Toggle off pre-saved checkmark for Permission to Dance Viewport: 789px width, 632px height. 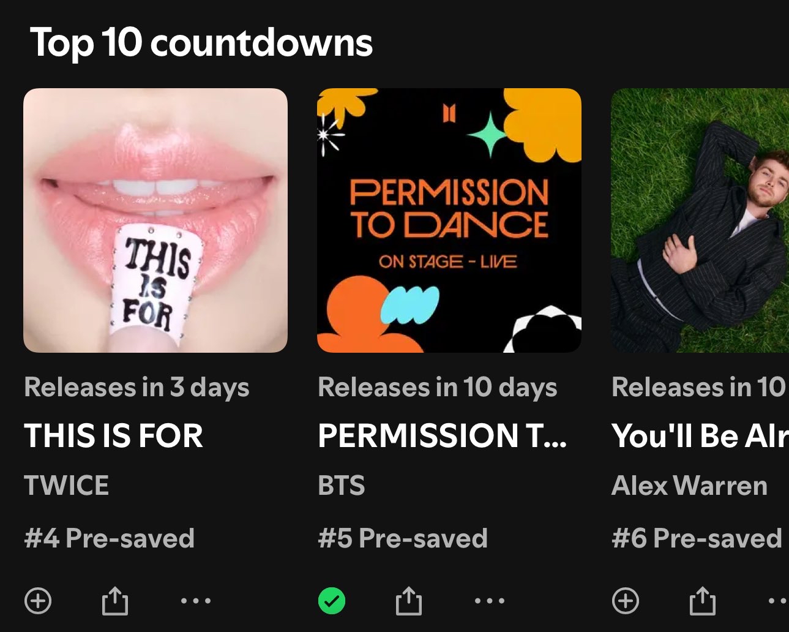[332, 601]
